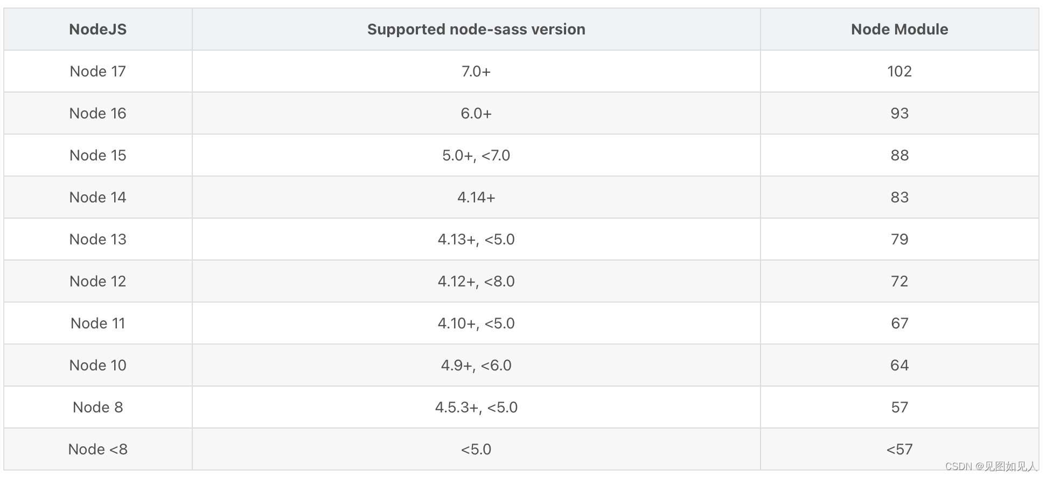Click the Node 14 row label
This screenshot has height=477, width=1046.
(x=97, y=198)
